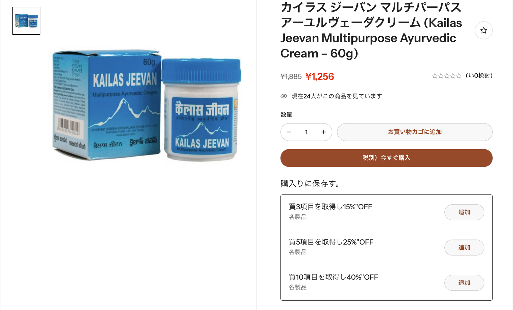Click the 現在24人がこの商品を見ています text

pos(337,96)
